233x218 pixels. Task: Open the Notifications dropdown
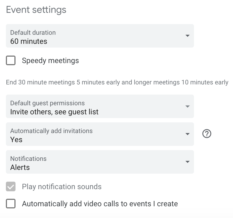tap(100, 162)
